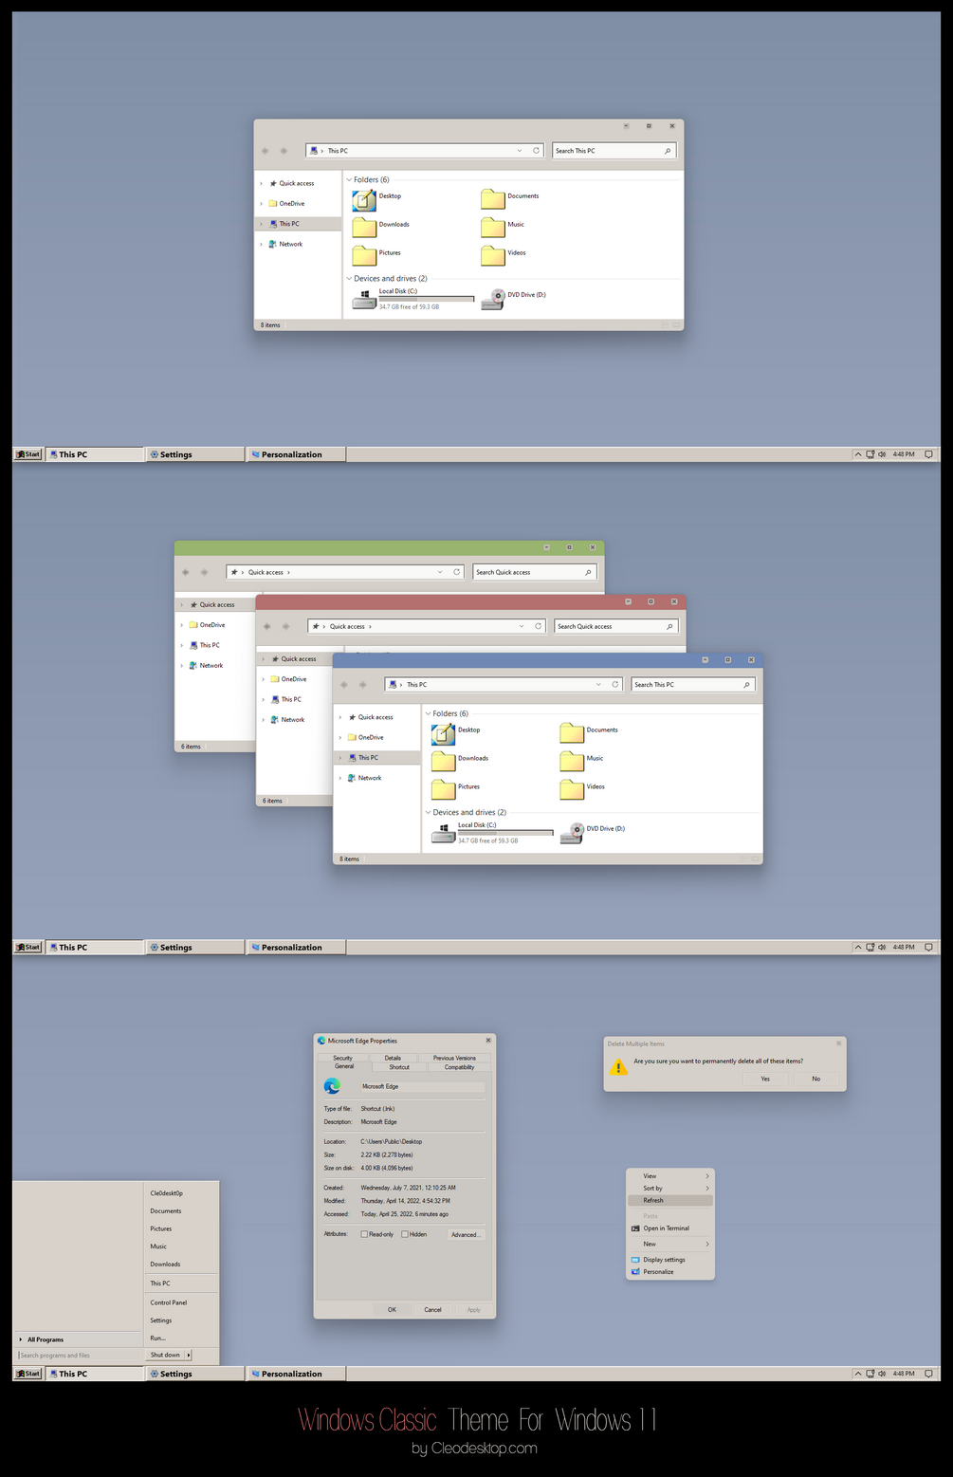Image resolution: width=953 pixels, height=1477 pixels.
Task: Go forward using arrow in gray-titled window
Action: point(284,151)
